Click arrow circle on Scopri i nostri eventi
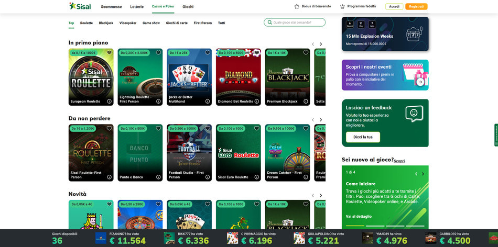The height and width of the screenshot is (247, 498). (x=420, y=82)
